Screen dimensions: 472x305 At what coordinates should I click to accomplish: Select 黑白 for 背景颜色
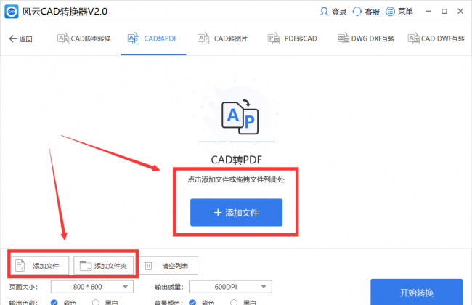click(234, 302)
